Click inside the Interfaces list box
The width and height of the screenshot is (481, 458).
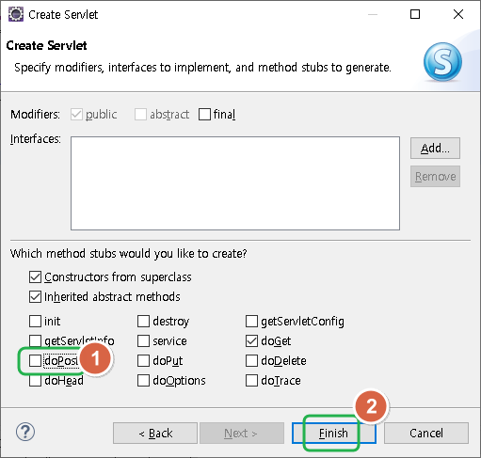click(x=235, y=183)
